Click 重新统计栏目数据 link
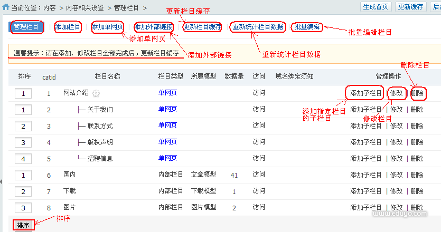The image size is (441, 232). (x=258, y=27)
